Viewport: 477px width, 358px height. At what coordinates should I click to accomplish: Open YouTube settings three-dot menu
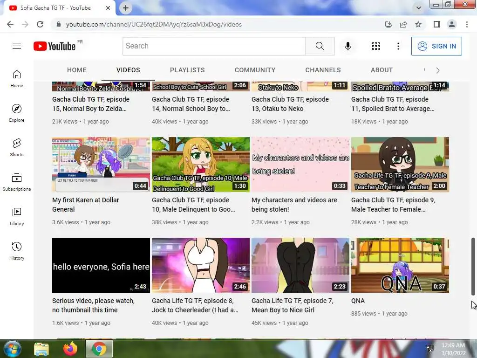398,46
